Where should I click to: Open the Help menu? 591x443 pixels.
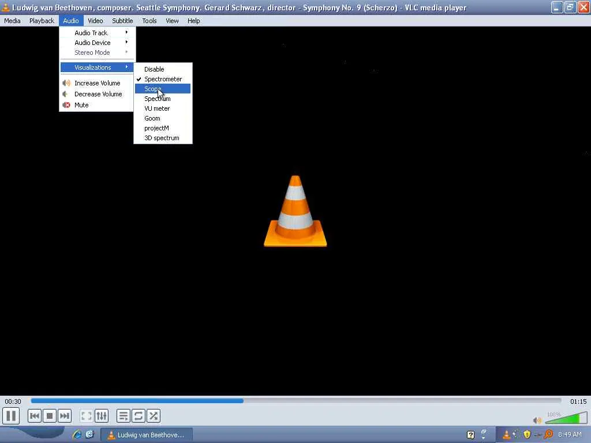(194, 21)
